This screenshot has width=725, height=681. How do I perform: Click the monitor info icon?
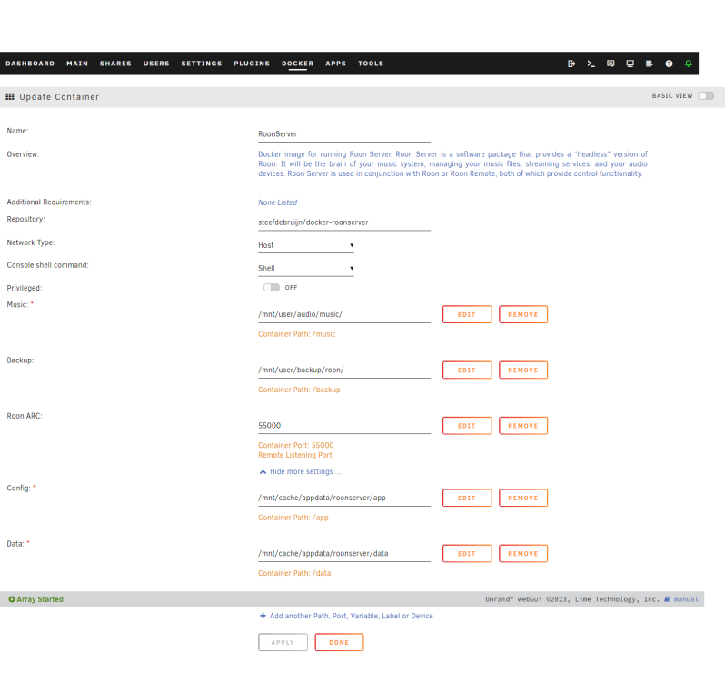pyautogui.click(x=630, y=64)
